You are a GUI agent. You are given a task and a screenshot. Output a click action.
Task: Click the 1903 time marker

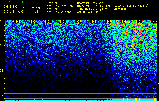[48, 22]
